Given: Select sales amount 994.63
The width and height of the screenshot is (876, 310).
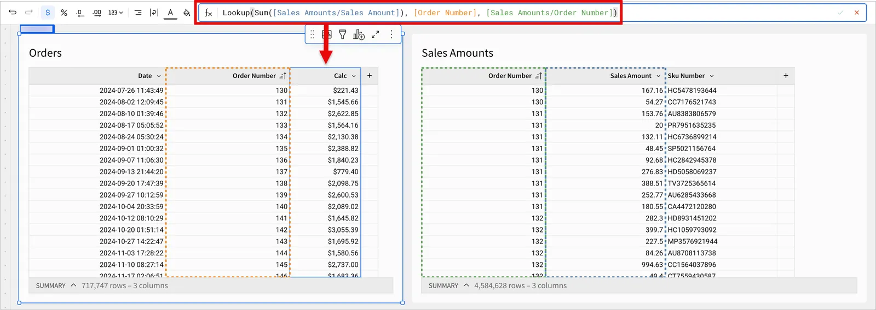Looking at the screenshot, I should [x=606, y=265].
